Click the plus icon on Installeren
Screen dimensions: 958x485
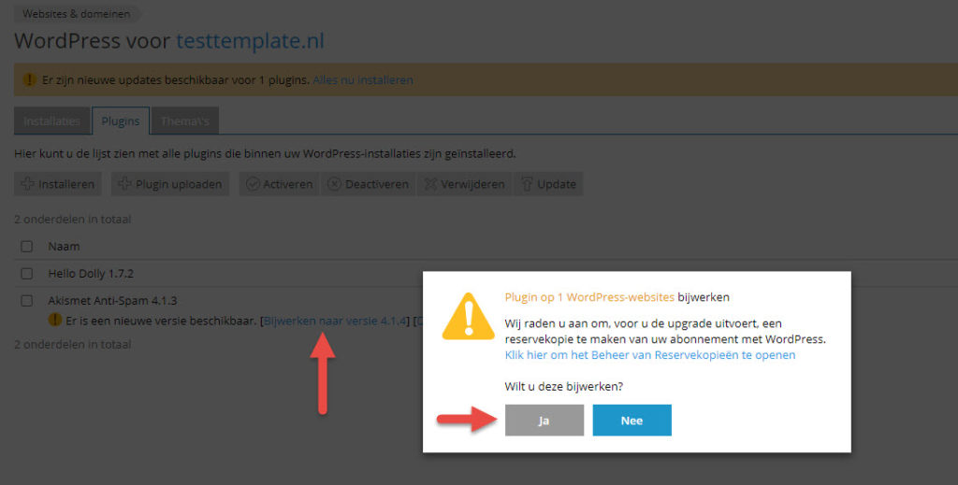(x=27, y=184)
